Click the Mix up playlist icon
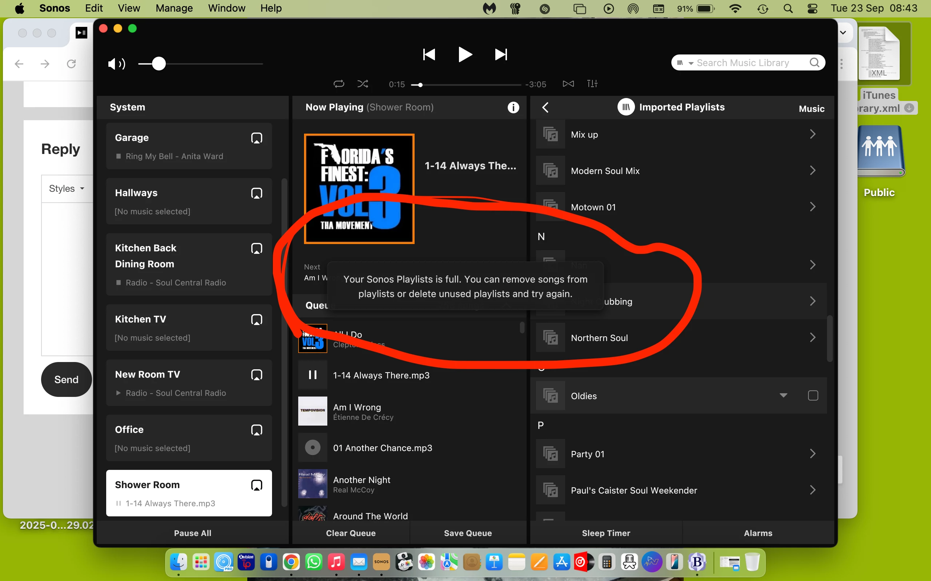The width and height of the screenshot is (931, 581). pyautogui.click(x=551, y=134)
